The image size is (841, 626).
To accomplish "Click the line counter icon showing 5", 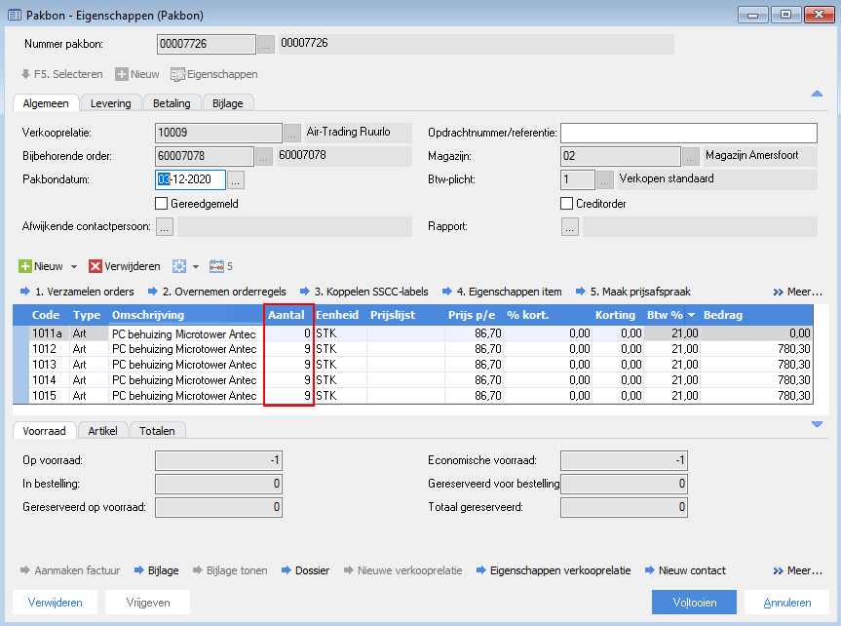I will pos(216,266).
